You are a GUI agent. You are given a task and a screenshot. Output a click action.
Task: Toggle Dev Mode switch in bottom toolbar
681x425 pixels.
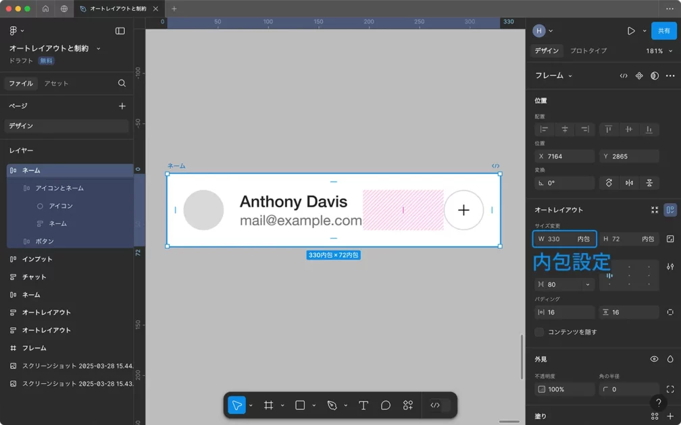tap(439, 405)
